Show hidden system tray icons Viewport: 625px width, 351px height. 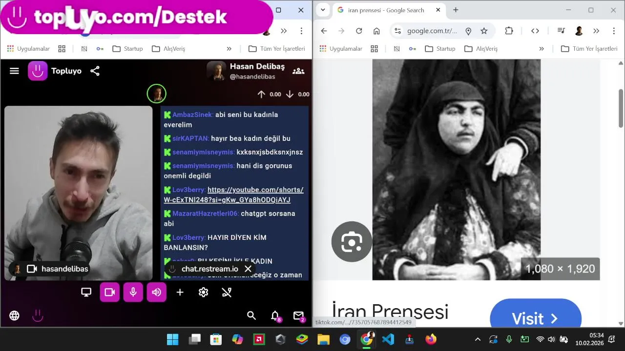(478, 339)
